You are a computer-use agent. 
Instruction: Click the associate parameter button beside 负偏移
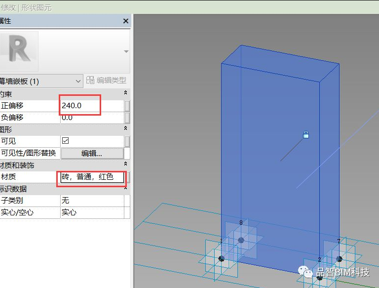[x=127, y=118]
